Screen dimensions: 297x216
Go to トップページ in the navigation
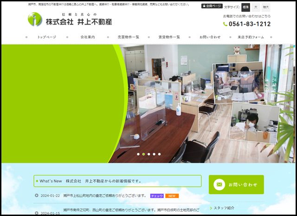point(46,37)
